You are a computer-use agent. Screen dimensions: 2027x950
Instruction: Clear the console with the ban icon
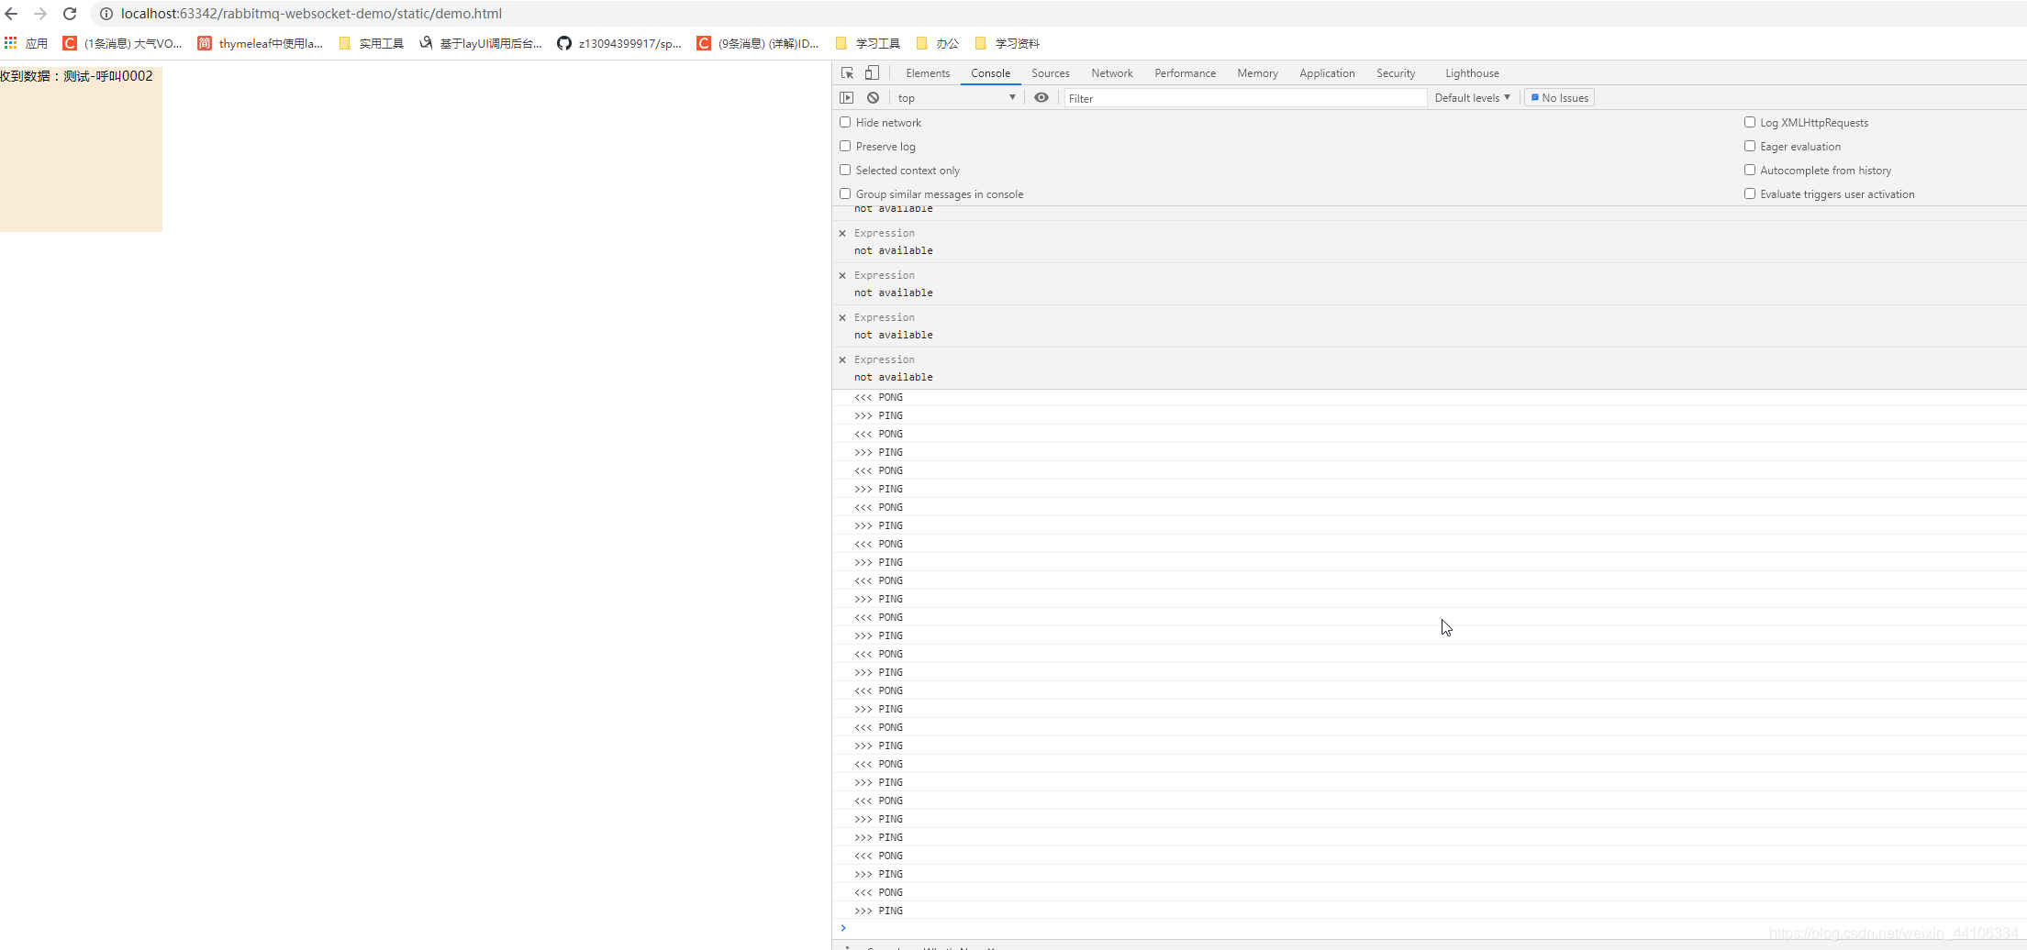(874, 98)
